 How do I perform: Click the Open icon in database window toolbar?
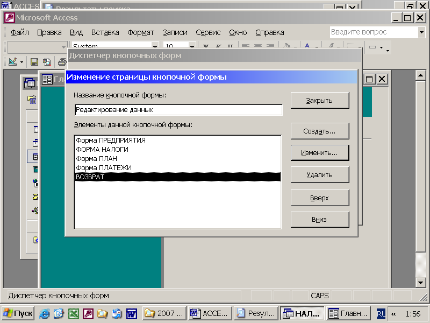pyautogui.click(x=32, y=100)
